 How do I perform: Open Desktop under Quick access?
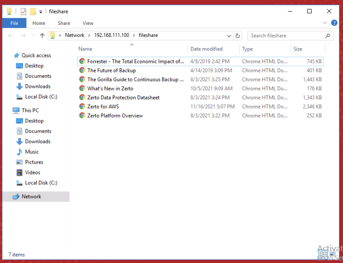coord(34,66)
